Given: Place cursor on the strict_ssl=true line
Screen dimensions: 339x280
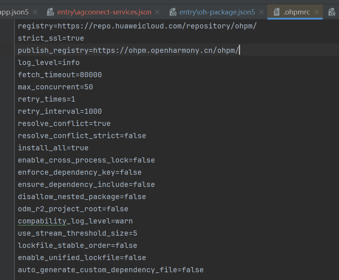Looking at the screenshot, I should pos(51,38).
